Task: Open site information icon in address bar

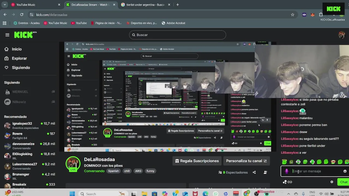Action: pyautogui.click(x=32, y=15)
